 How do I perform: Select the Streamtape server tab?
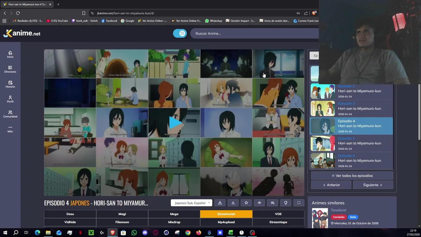tap(278, 222)
